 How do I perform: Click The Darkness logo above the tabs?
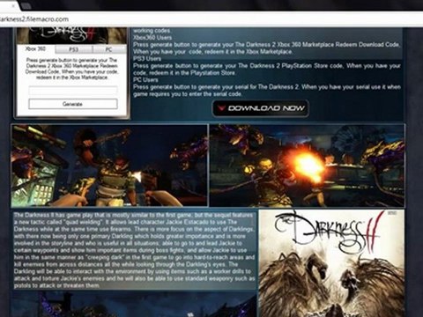pyautogui.click(x=72, y=36)
